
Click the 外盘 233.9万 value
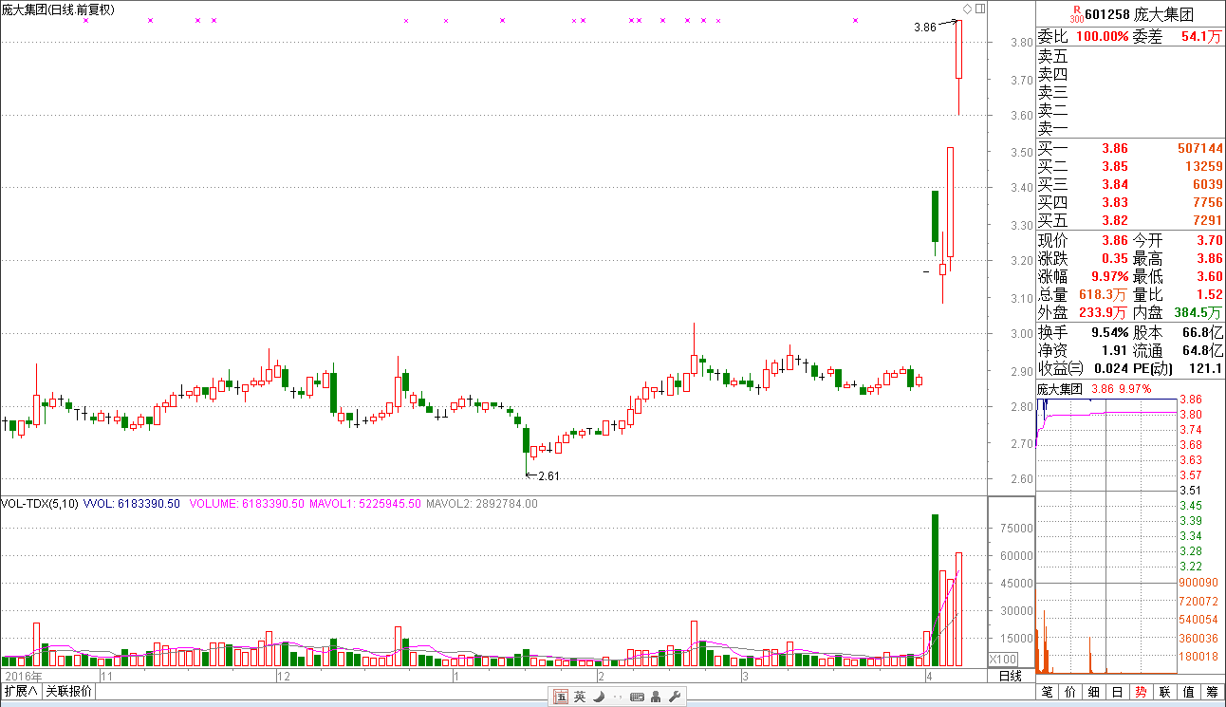[1103, 312]
